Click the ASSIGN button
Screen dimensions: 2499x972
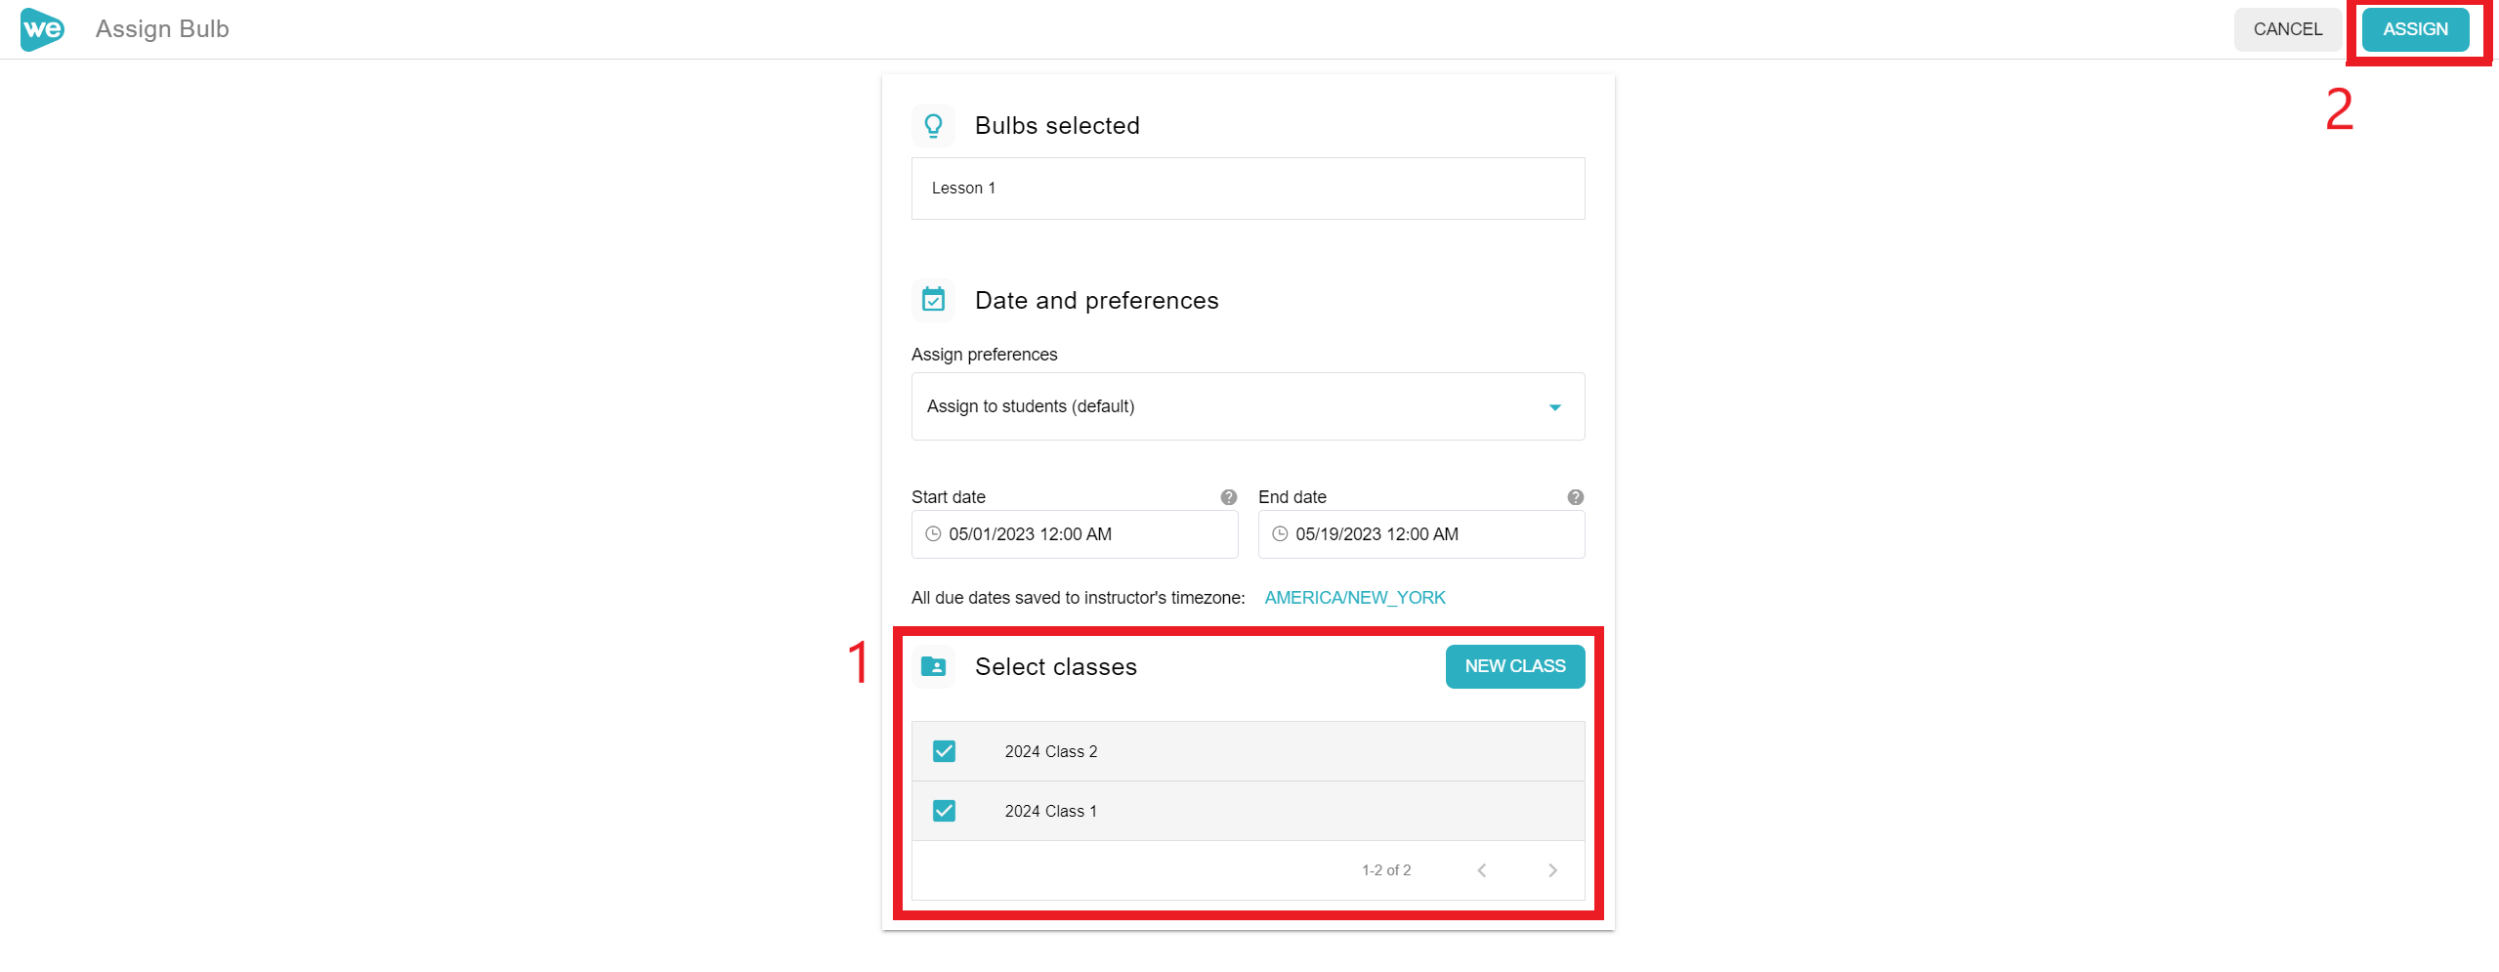coord(2415,29)
